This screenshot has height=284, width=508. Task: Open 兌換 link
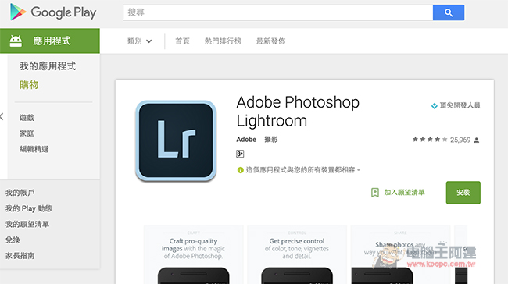tap(13, 240)
